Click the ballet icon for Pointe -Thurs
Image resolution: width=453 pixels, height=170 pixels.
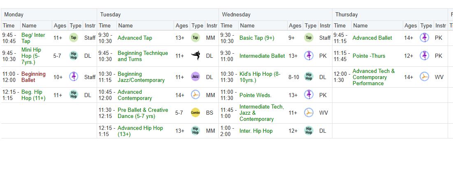pyautogui.click(x=424, y=56)
